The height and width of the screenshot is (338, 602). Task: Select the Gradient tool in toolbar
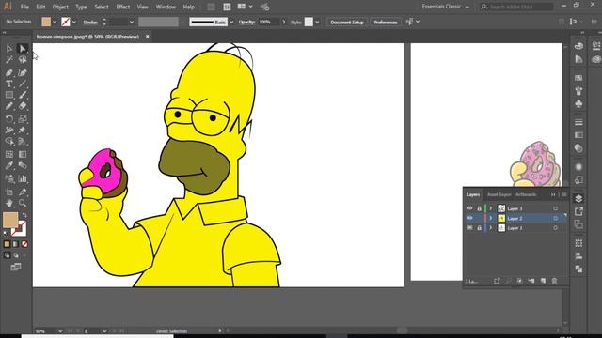(23, 154)
